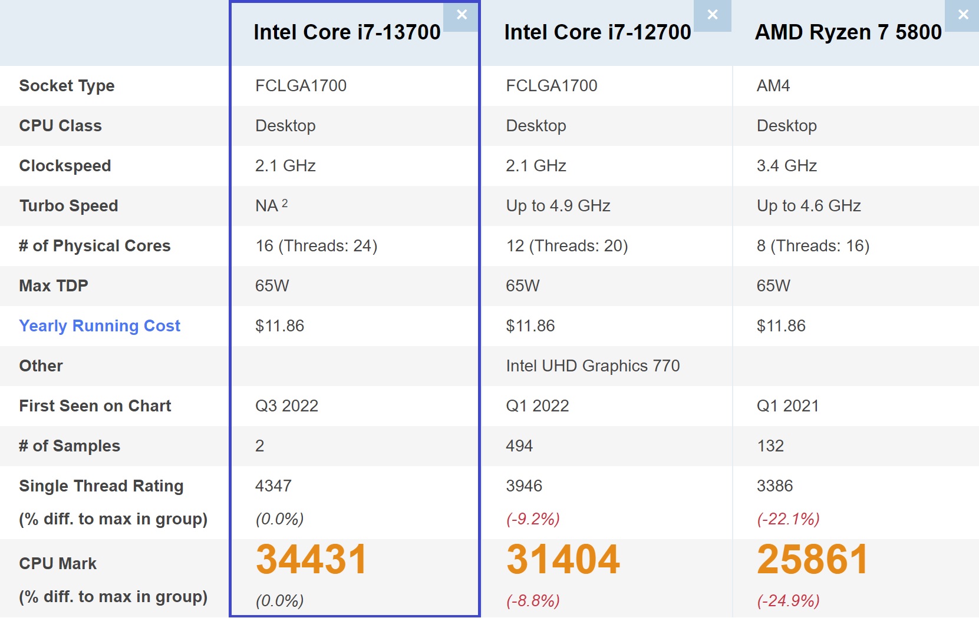979x618 pixels.
Task: Click the Intel Core i7-13700 heading
Action: pyautogui.click(x=347, y=32)
